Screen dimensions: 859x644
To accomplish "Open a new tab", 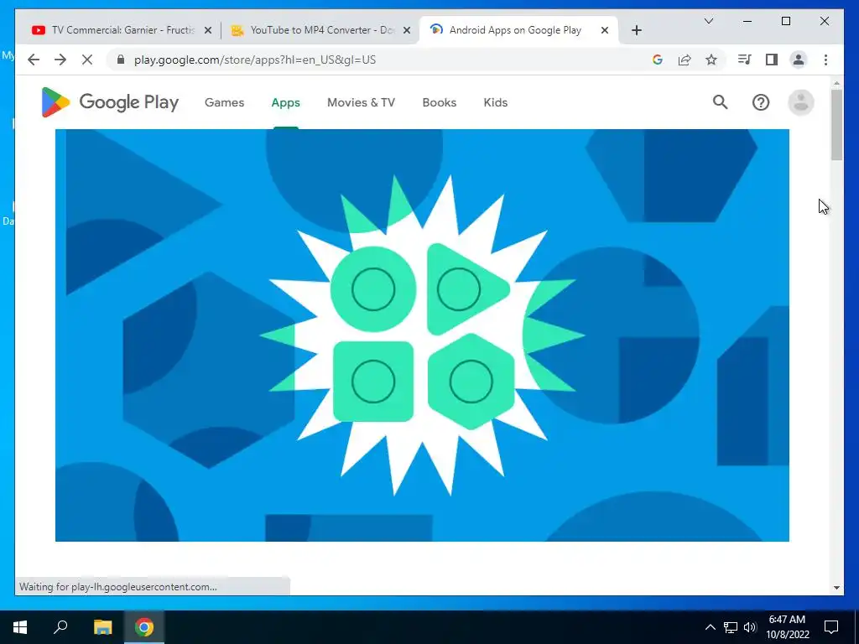I will (x=636, y=30).
